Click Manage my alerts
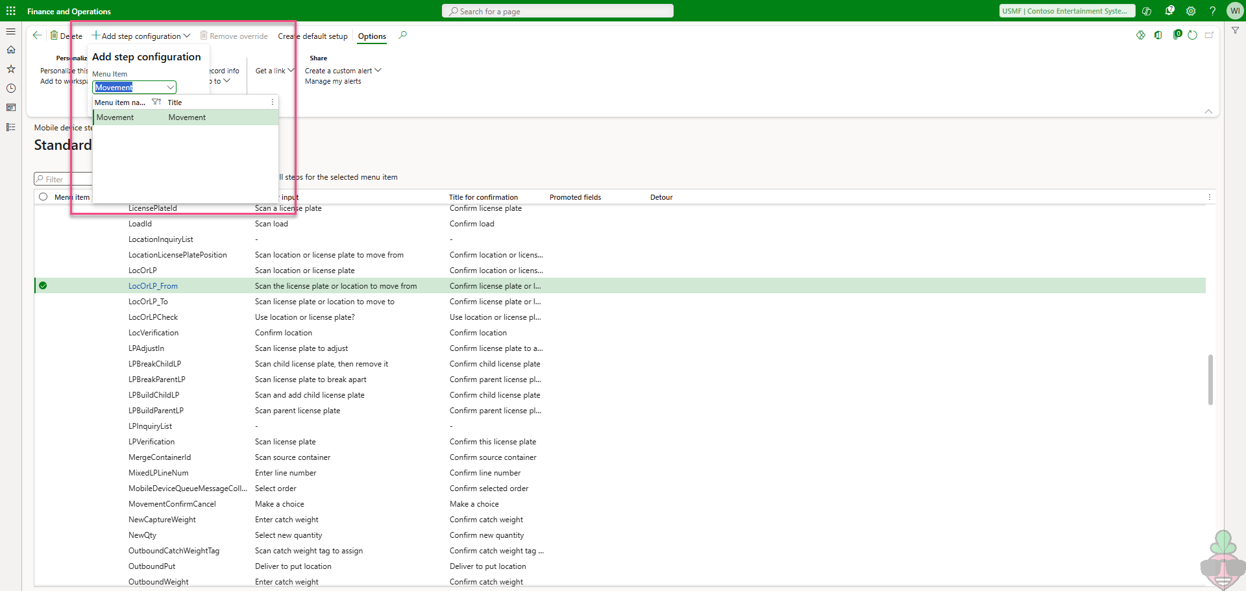Screen dimensions: 1246x591 333,82
